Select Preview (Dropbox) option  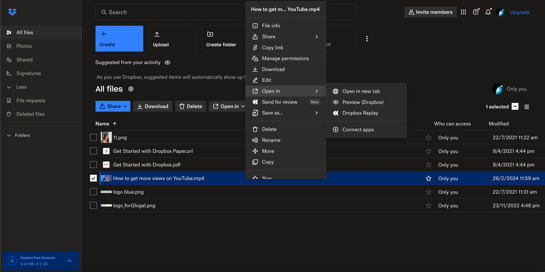click(366, 102)
